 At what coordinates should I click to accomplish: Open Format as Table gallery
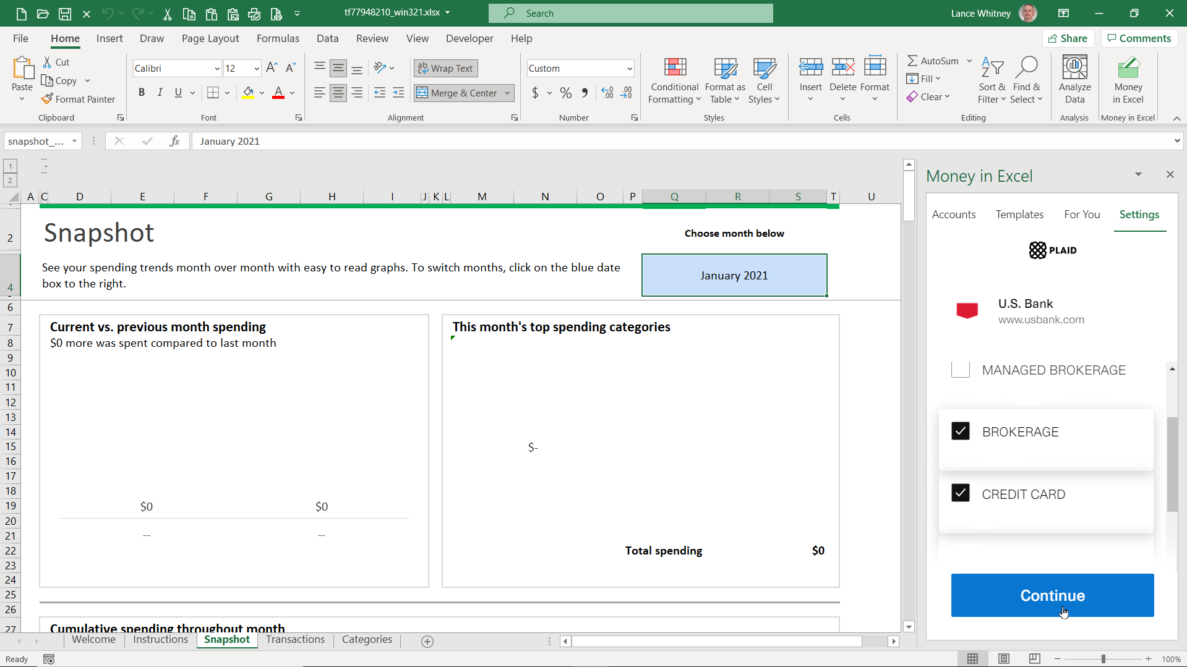click(x=725, y=81)
